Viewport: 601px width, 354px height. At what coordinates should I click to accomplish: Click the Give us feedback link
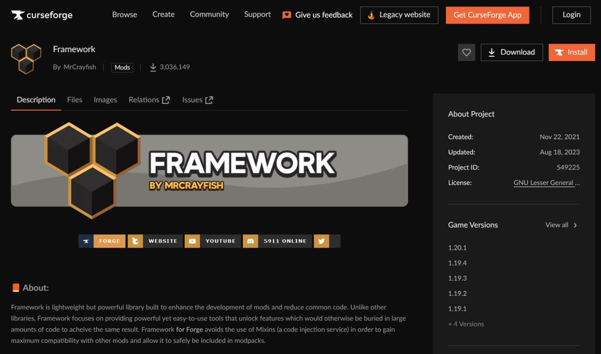[318, 15]
